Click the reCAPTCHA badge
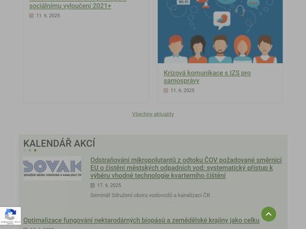The width and height of the screenshot is (306, 229). 10,216
